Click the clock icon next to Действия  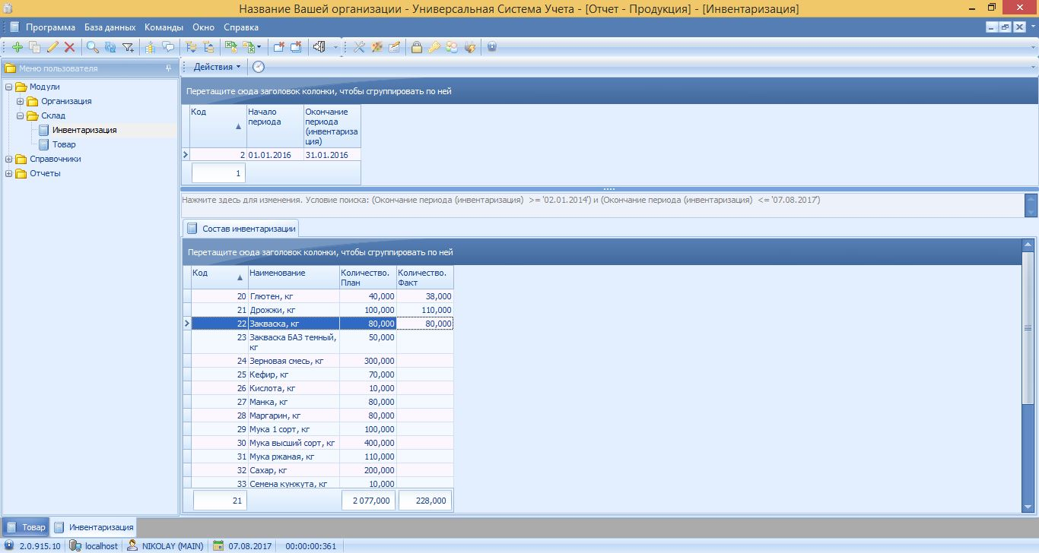click(x=259, y=67)
